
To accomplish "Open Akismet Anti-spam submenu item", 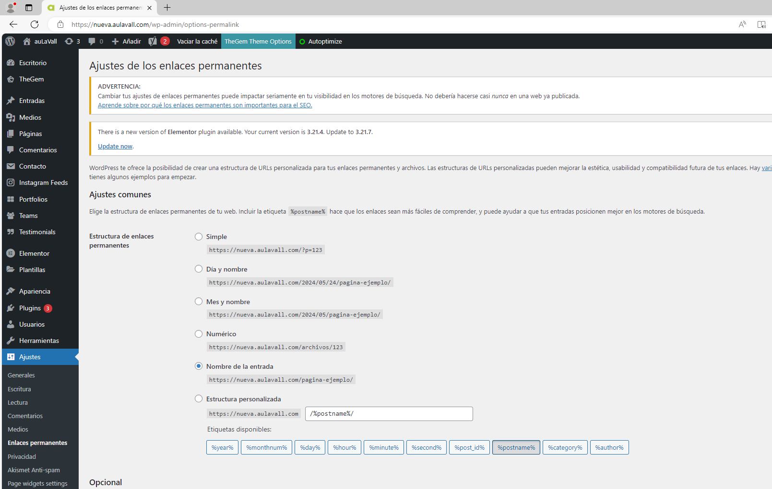I will [x=34, y=470].
